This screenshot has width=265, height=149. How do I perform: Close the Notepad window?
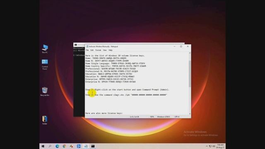[188, 46]
